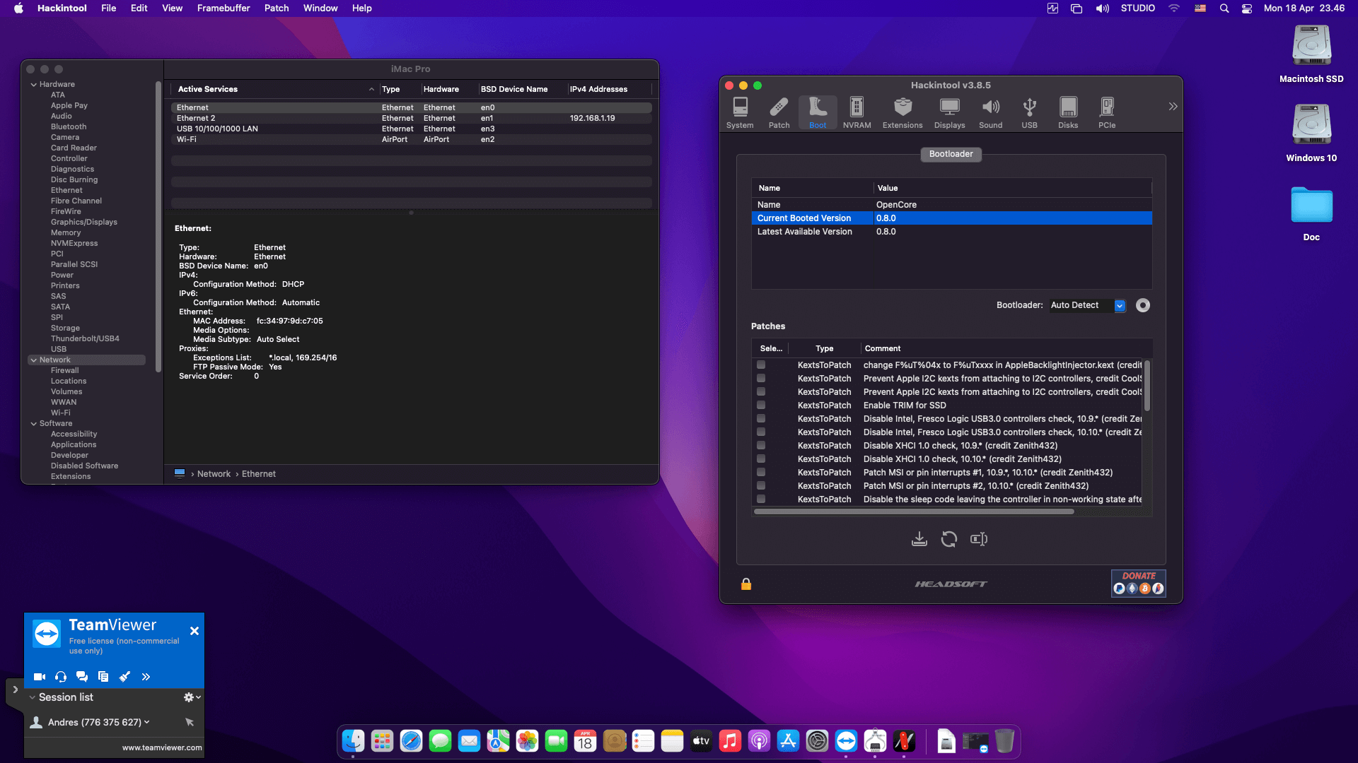This screenshot has height=763, width=1358.
Task: Open the www.teamviewer.com link
Action: (x=162, y=747)
